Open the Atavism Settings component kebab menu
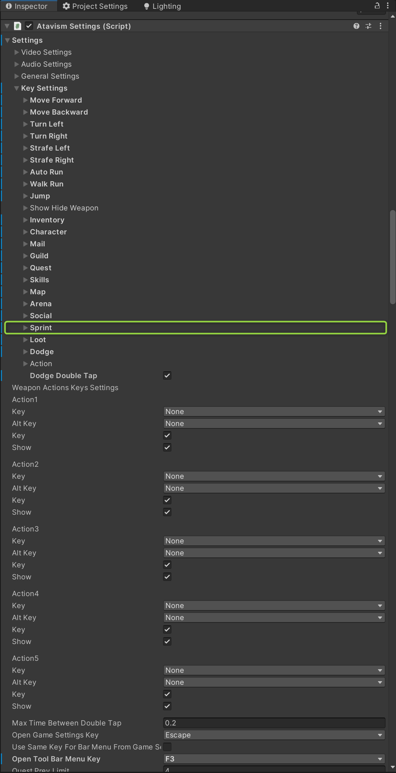The height and width of the screenshot is (773, 396). click(380, 26)
